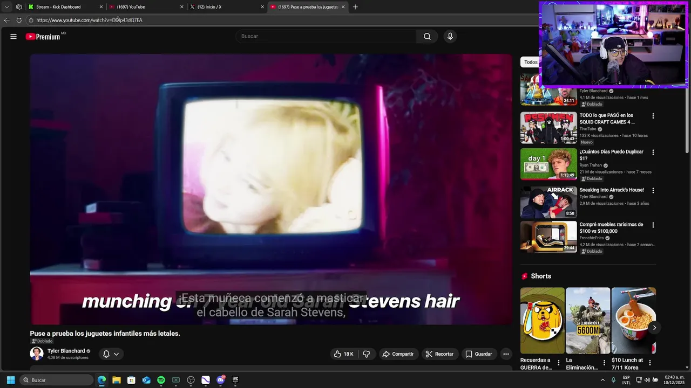Viewport: 691px width, 388px height.
Task: Open the 5600M elimination short thumbnail
Action: tap(588, 321)
